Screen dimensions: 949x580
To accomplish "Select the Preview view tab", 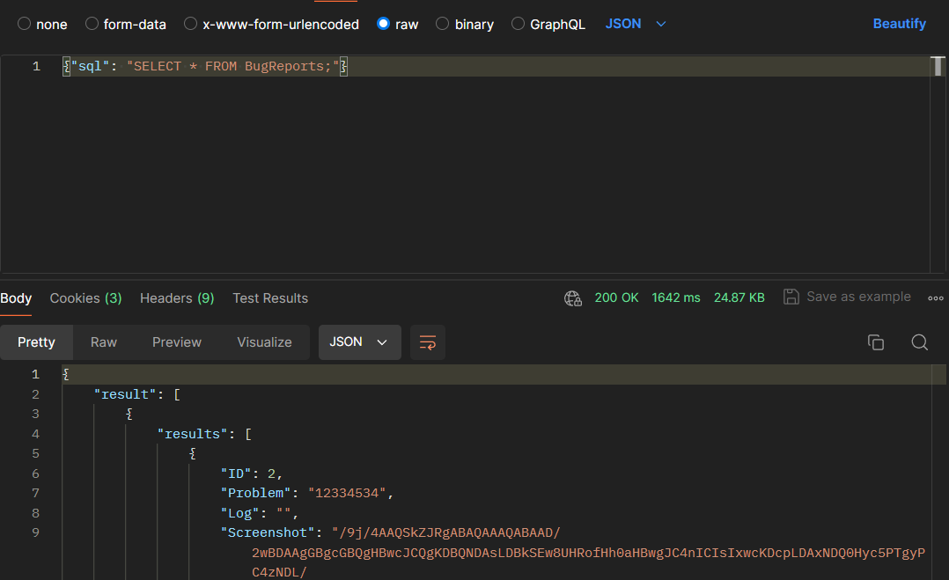I will (x=177, y=342).
